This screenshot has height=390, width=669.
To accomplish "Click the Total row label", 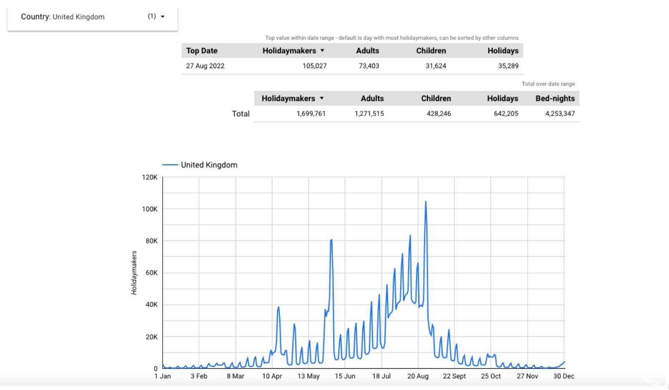I will (241, 114).
